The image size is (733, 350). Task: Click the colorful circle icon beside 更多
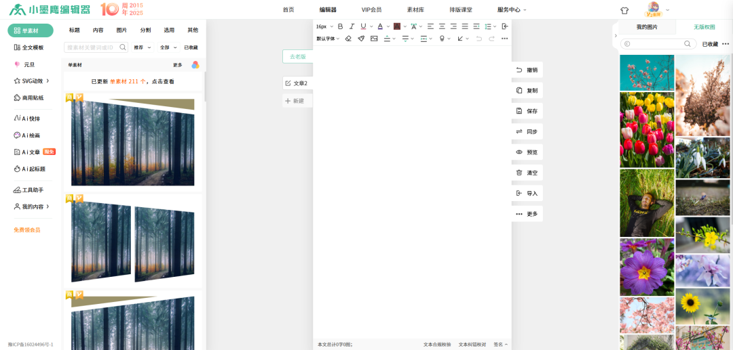tap(195, 65)
